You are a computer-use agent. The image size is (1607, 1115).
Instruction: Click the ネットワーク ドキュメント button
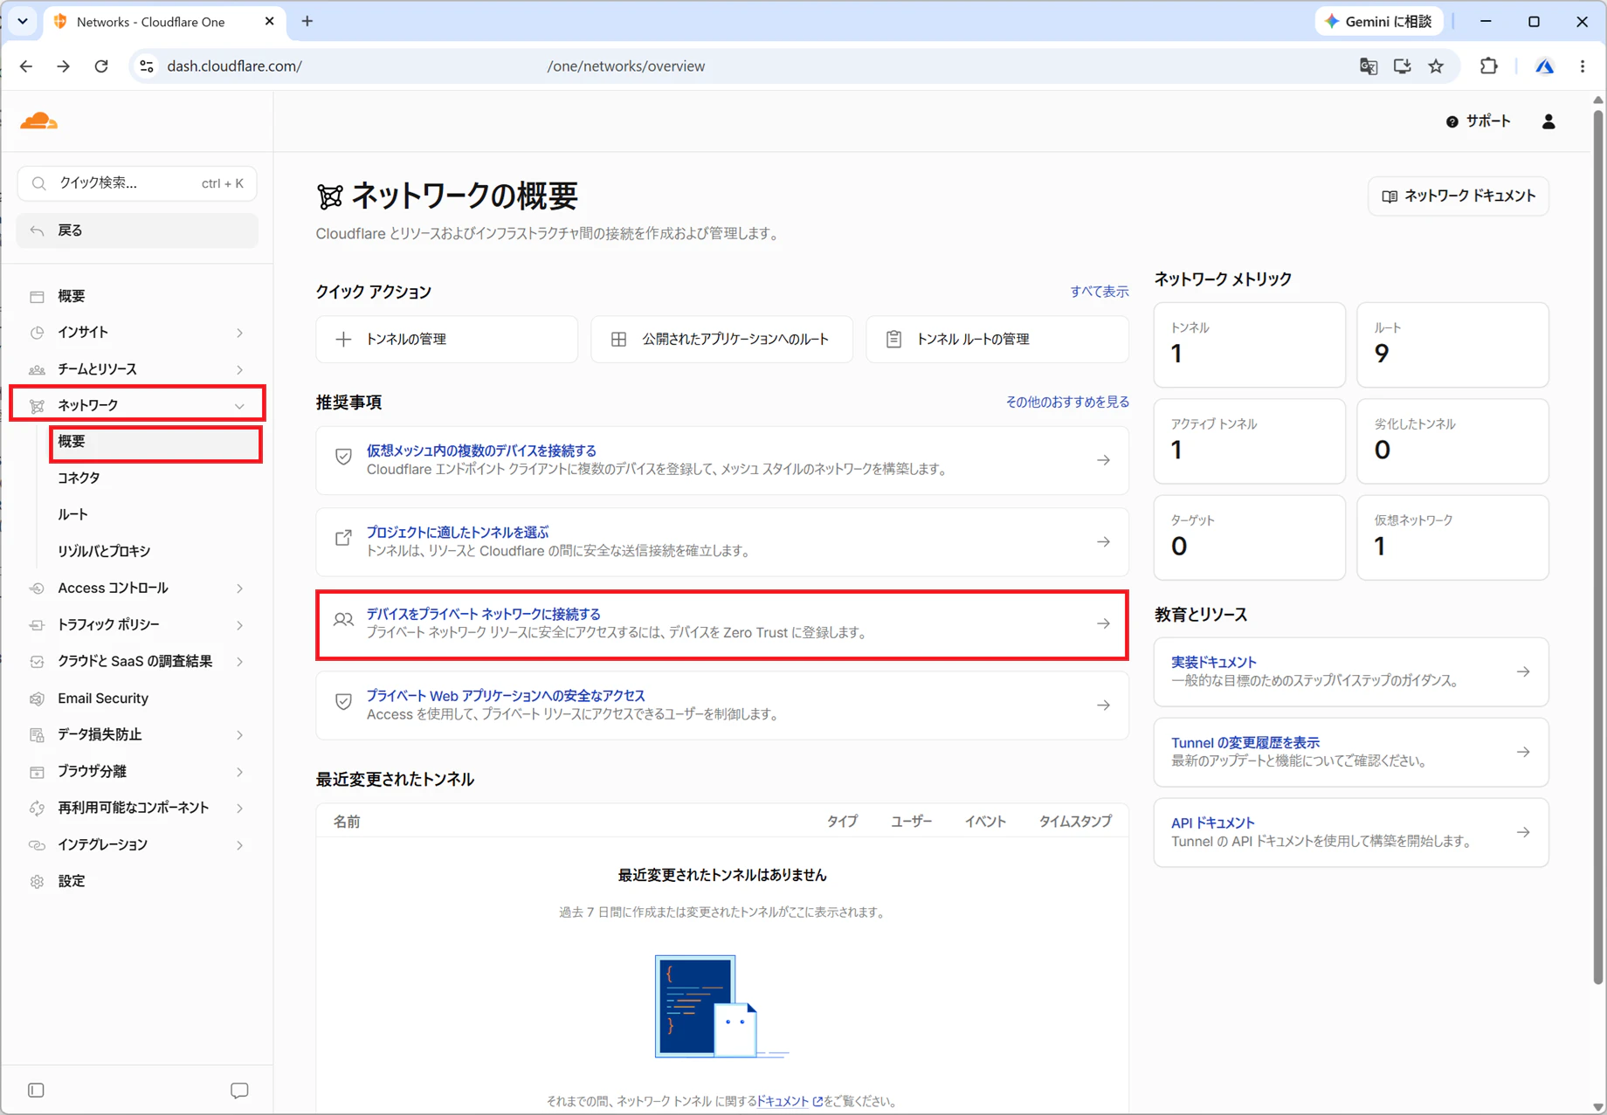point(1458,196)
